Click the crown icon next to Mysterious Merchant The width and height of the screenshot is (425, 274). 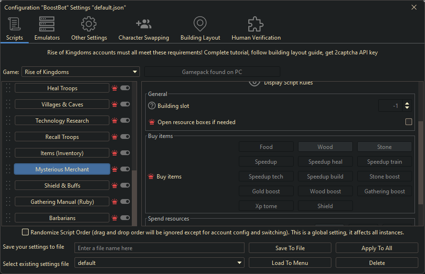coord(115,169)
